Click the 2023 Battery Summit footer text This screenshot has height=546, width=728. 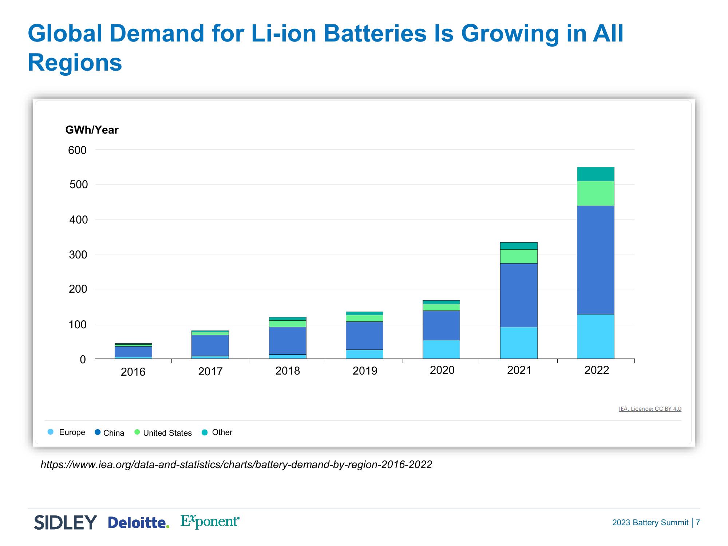[650, 523]
